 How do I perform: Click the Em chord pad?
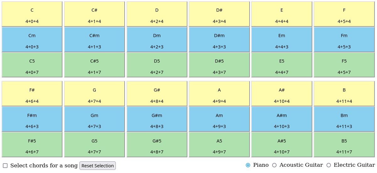pyautogui.click(x=282, y=40)
